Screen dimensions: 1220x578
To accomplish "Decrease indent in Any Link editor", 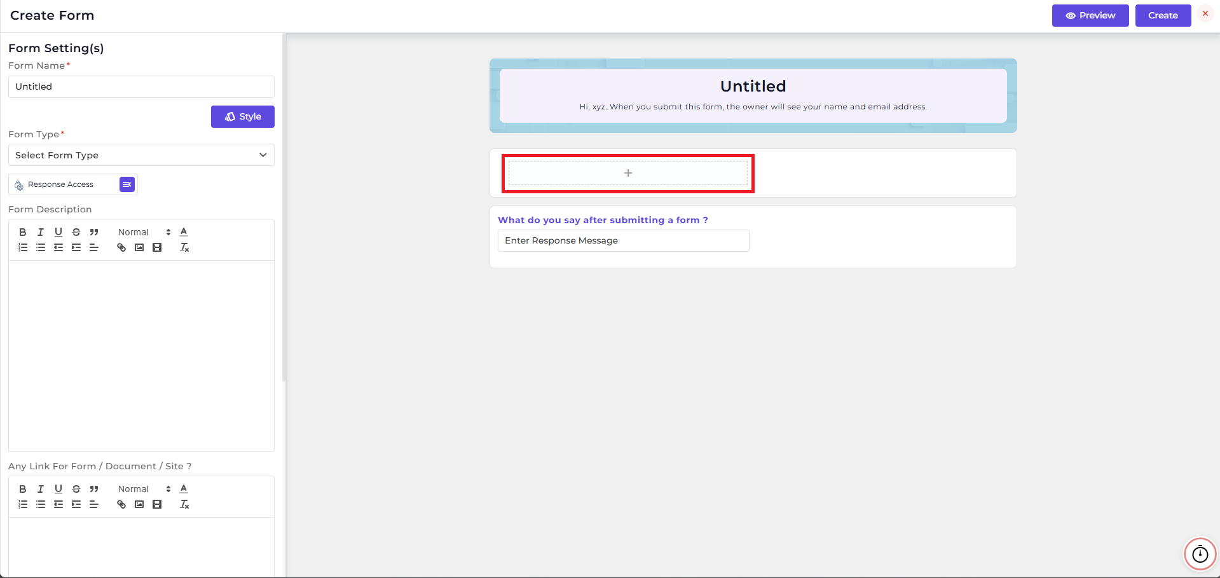I will tap(58, 504).
